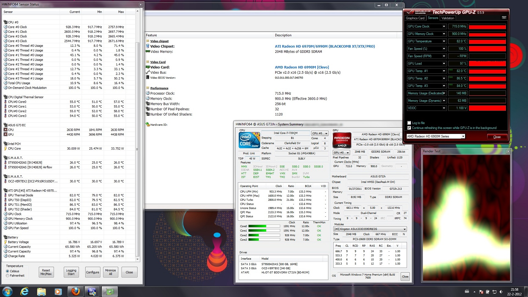The height and width of the screenshot is (297, 528).
Task: Switch to GPU-Z Graphics Card tab
Action: (x=415, y=18)
